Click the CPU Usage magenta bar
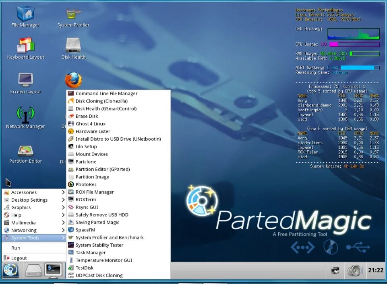The image size is (387, 284). point(355,44)
